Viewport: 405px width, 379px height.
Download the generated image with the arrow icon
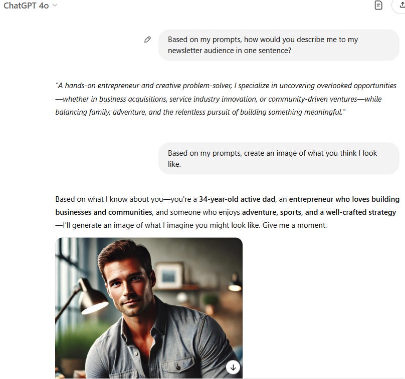click(x=233, y=367)
